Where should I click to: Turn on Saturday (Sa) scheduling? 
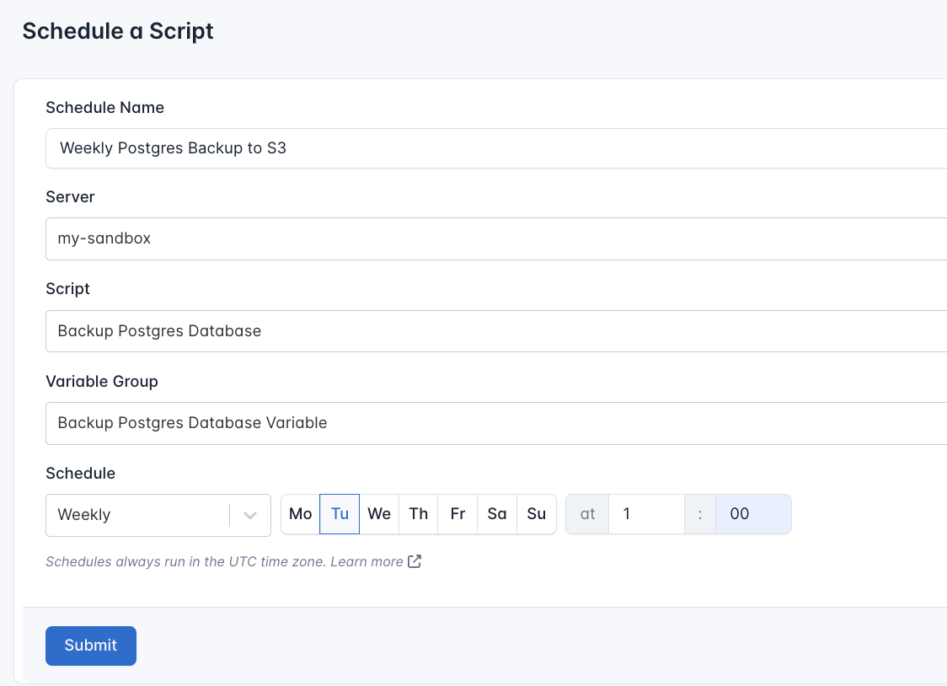pos(496,513)
